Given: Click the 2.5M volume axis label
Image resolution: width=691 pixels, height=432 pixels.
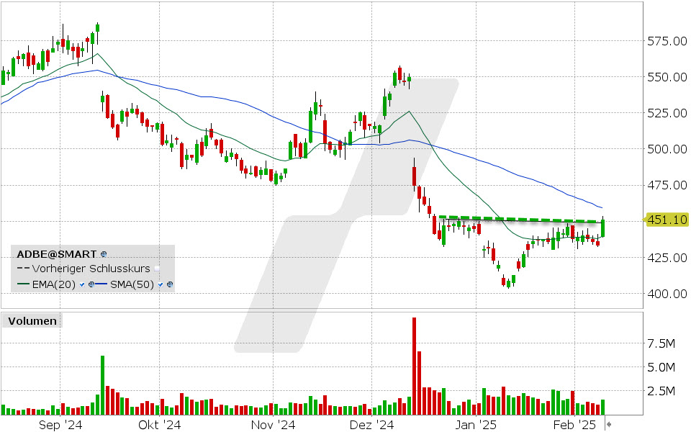Looking at the screenshot, I should pyautogui.click(x=661, y=391).
